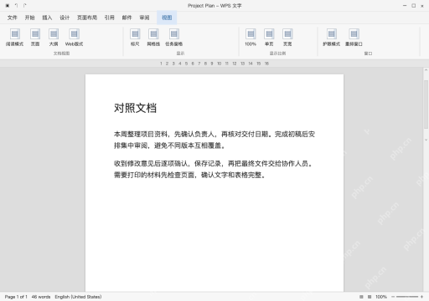Select the 视图 tab
This screenshot has width=429, height=301.
click(x=167, y=18)
